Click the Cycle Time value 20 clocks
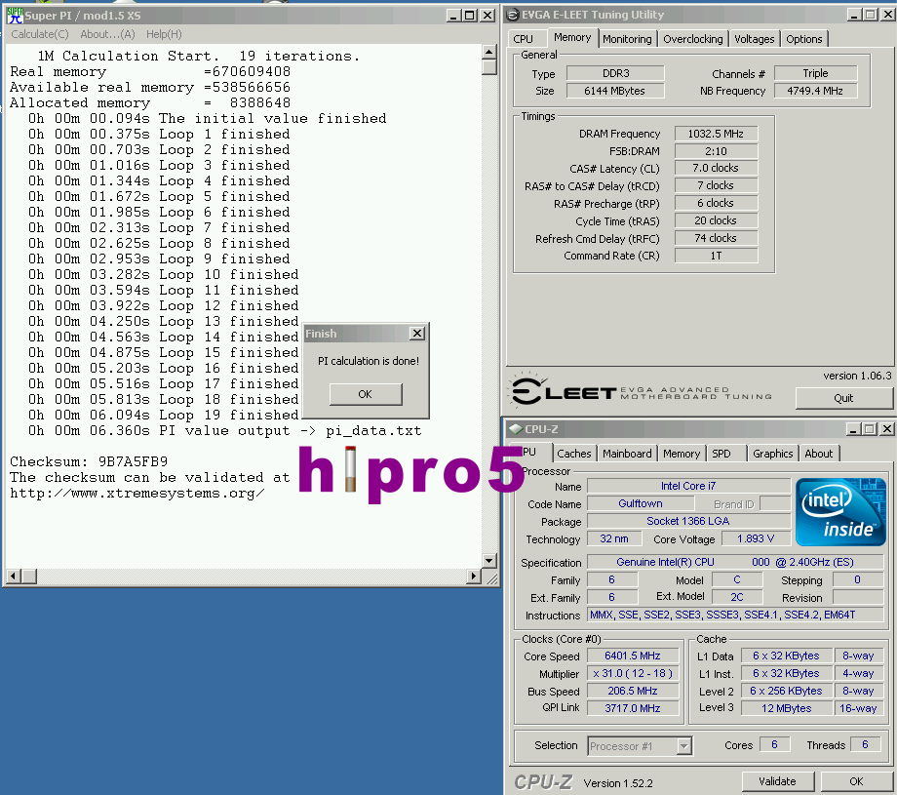The width and height of the screenshot is (897, 795). (x=716, y=220)
